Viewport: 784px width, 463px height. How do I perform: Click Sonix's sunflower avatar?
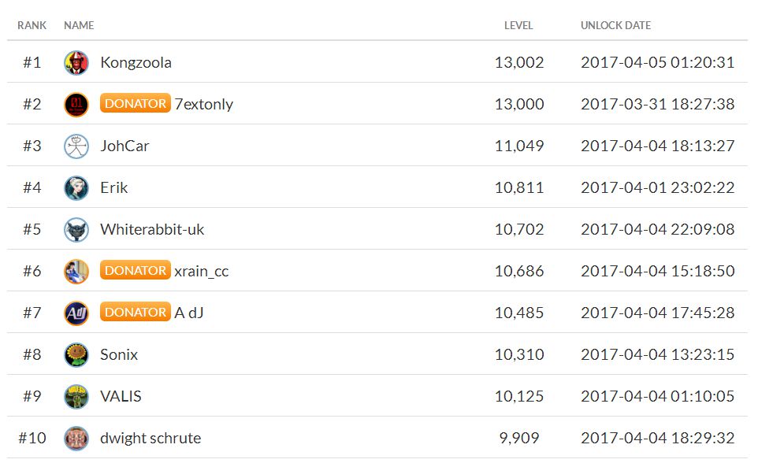coord(76,354)
